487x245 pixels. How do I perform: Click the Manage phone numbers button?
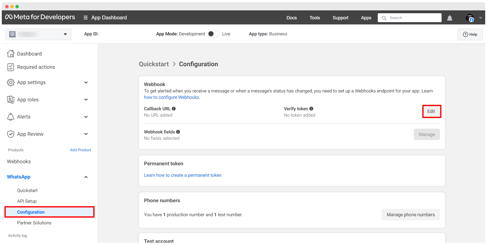(410, 215)
